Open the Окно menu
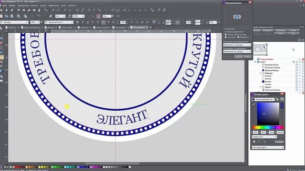This screenshot has width=305, height=171. coord(63,6)
